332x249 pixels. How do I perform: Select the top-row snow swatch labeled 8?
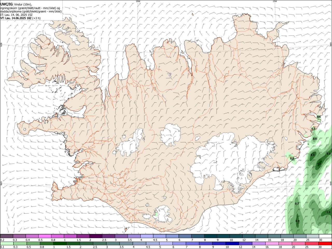pos(211,236)
